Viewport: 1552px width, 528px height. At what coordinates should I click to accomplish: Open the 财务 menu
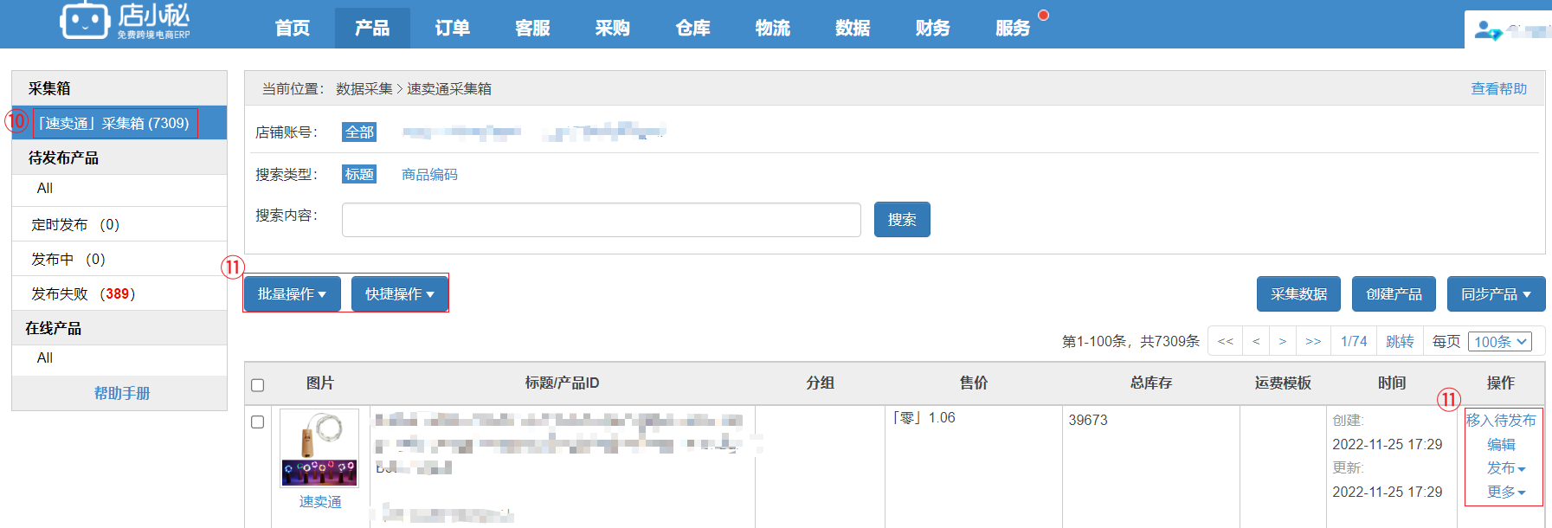coord(933,28)
